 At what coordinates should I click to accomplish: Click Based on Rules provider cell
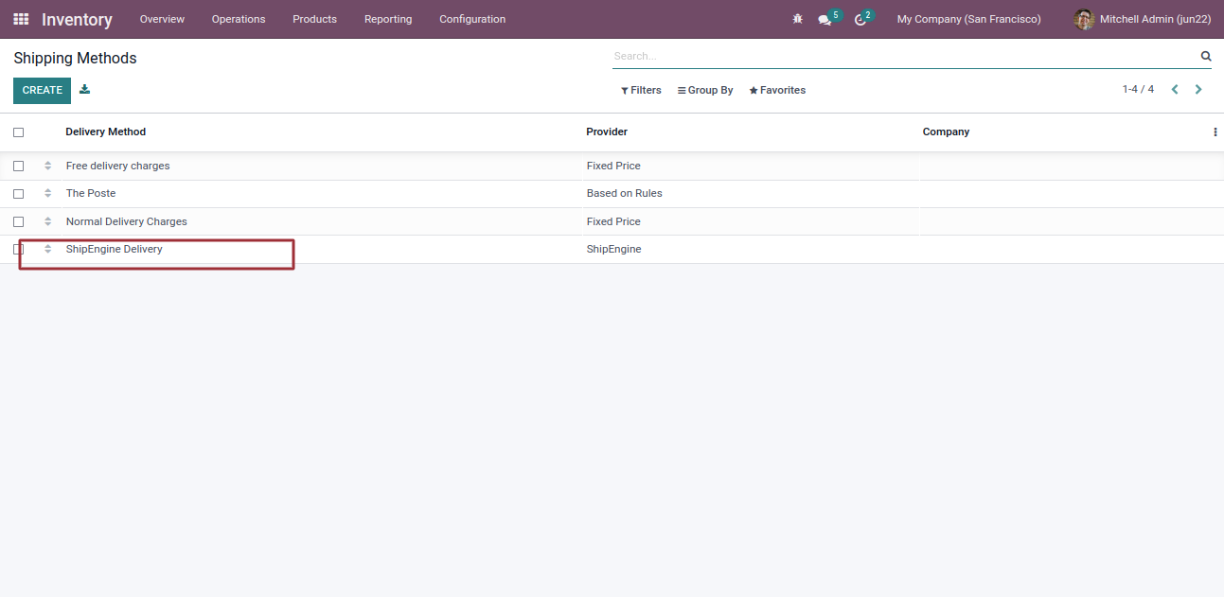pos(625,193)
